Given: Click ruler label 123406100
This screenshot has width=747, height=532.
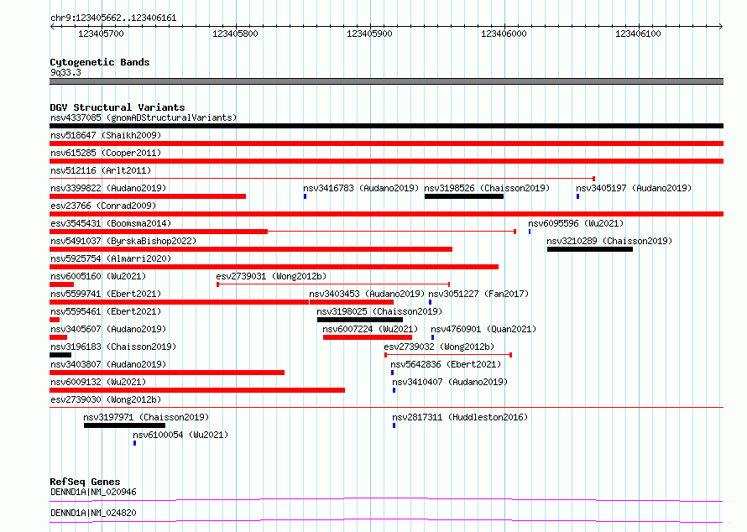Looking at the screenshot, I should coord(639,34).
